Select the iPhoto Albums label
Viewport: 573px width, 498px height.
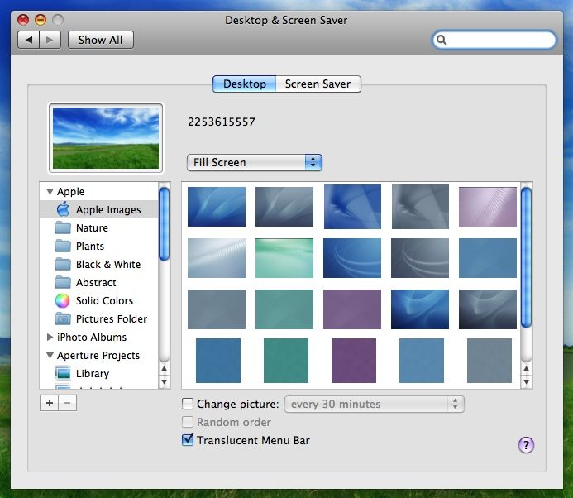tap(92, 338)
